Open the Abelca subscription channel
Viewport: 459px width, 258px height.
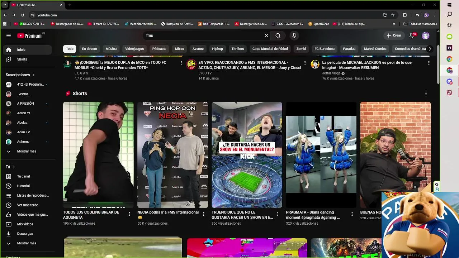tap(28, 123)
